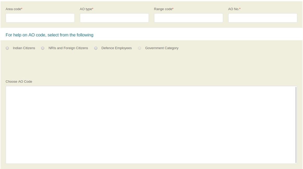The height and width of the screenshot is (169, 303).
Task: Click the Choose AO Code label
Action: pyautogui.click(x=19, y=81)
